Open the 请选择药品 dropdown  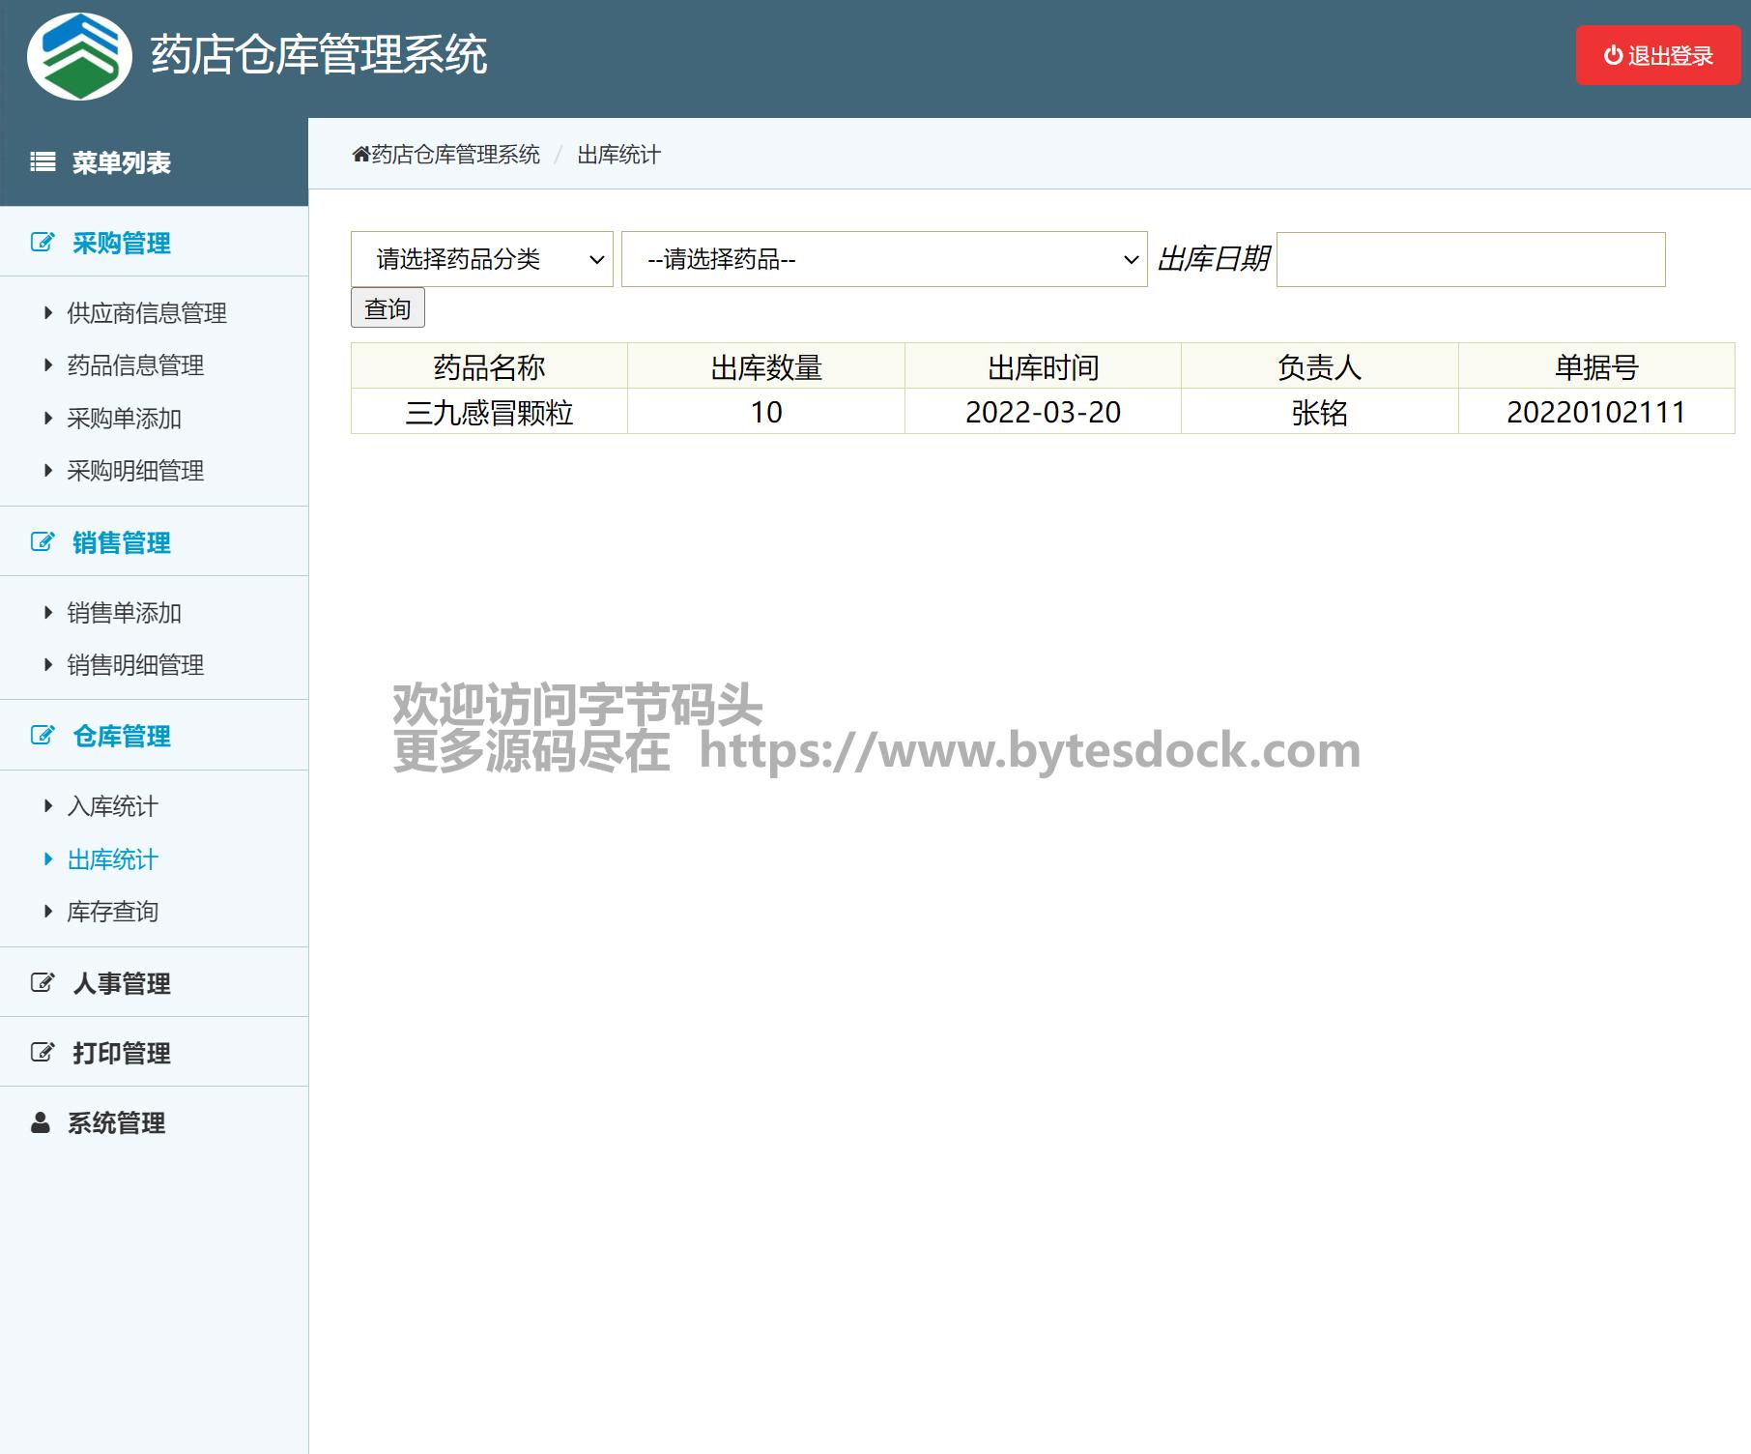coord(883,259)
